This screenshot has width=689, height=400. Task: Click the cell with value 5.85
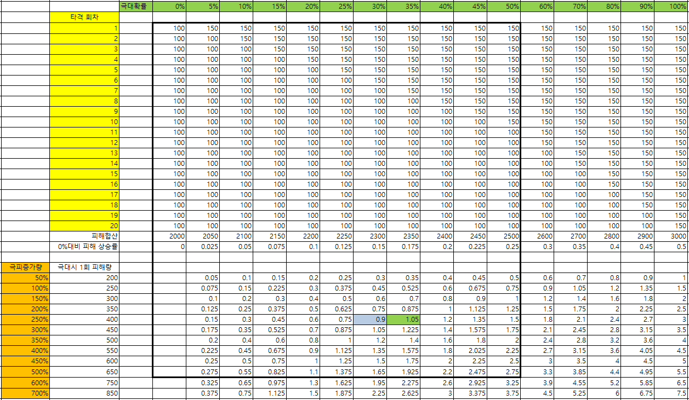coord(637,382)
